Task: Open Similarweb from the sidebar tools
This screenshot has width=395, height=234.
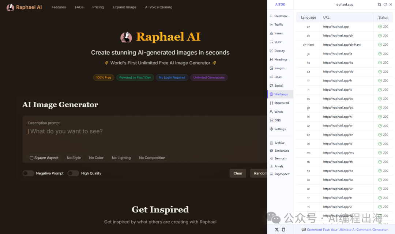Action: click(282, 151)
